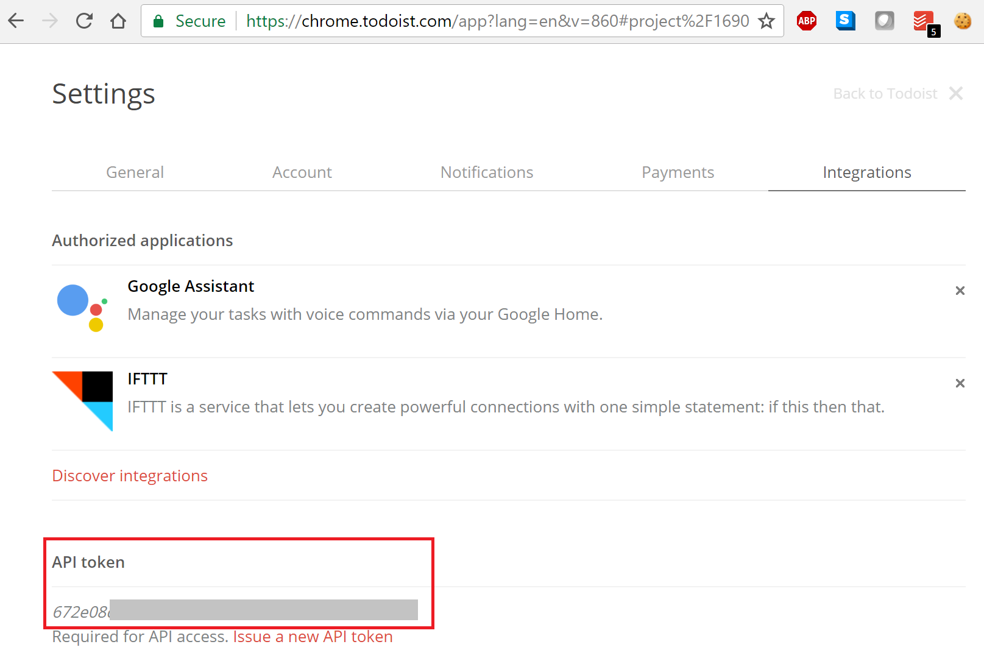Open the Payments settings tab

click(x=678, y=172)
